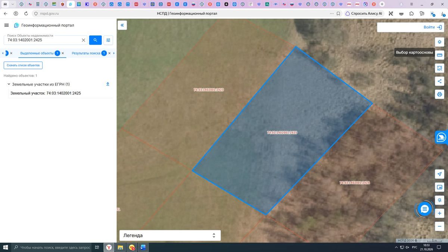Expand the Легенда dropdown
448x252 pixels.
pyautogui.click(x=170, y=236)
